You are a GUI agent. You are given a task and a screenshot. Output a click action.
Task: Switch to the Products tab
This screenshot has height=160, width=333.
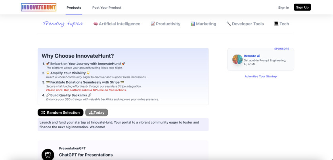(x=74, y=8)
